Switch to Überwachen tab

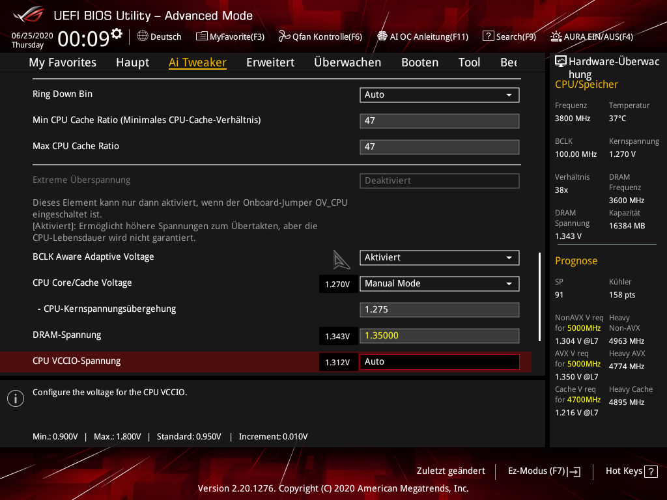coord(348,62)
